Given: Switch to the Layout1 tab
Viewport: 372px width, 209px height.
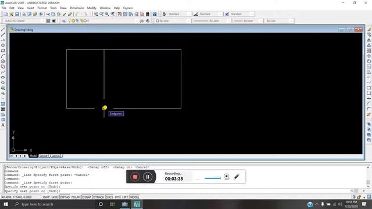Looking at the screenshot, I should pos(44,156).
